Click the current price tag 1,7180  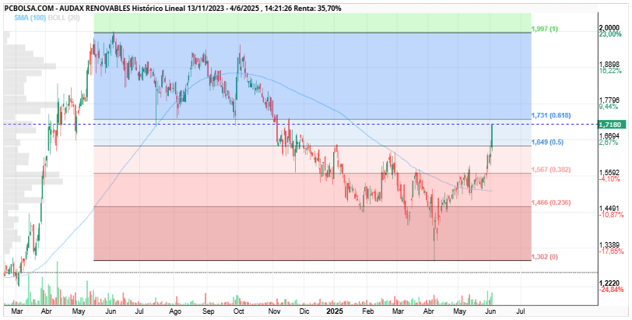[x=613, y=125]
